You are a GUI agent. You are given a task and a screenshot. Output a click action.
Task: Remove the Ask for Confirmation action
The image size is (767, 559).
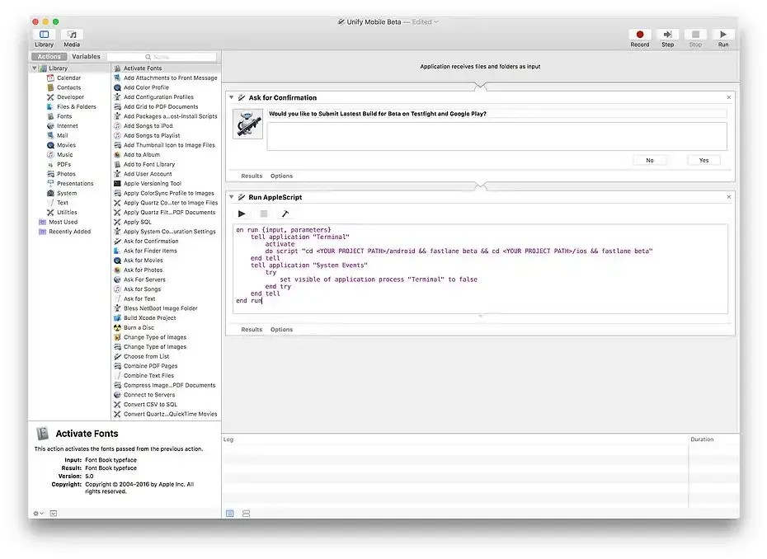click(728, 97)
